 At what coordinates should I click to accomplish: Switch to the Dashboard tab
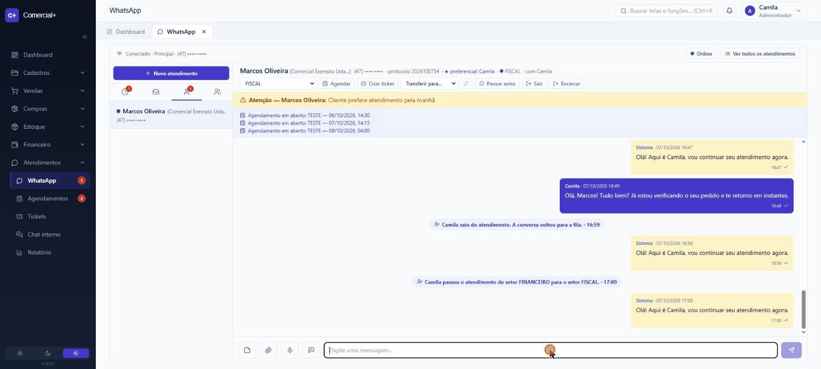(125, 32)
